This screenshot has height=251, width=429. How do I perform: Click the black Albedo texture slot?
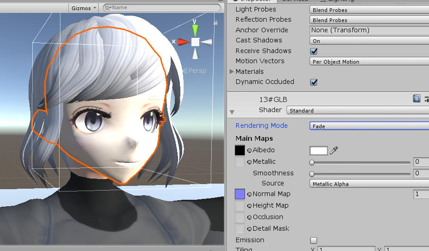pos(240,150)
